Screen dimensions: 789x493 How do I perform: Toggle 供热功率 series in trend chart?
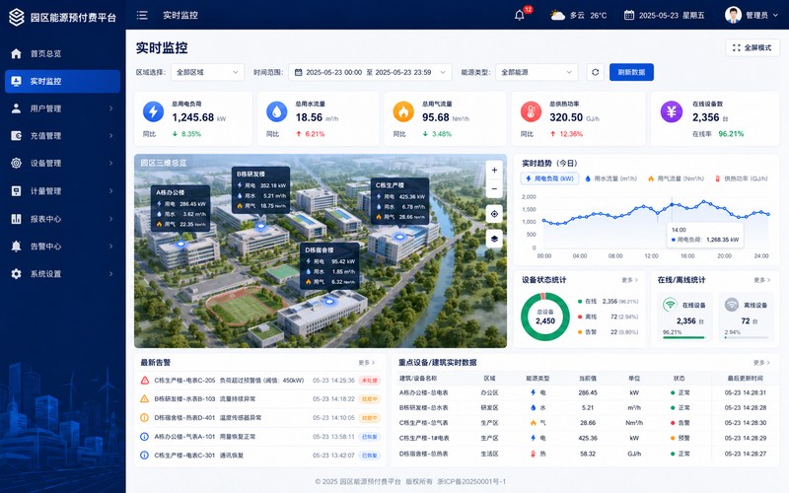point(741,178)
